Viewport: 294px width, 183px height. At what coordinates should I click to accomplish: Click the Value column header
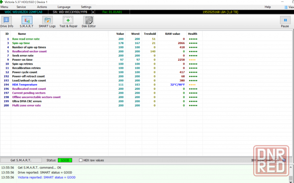(x=120, y=34)
